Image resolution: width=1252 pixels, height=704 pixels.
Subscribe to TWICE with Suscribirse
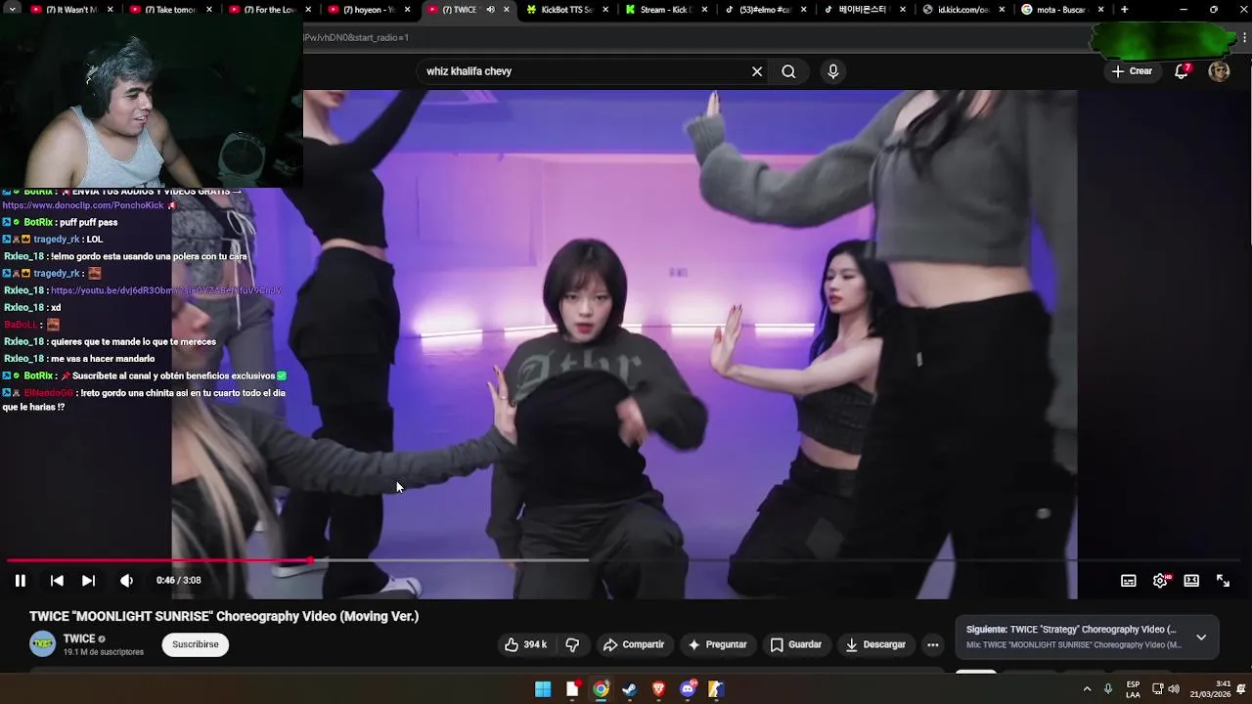[x=196, y=644]
